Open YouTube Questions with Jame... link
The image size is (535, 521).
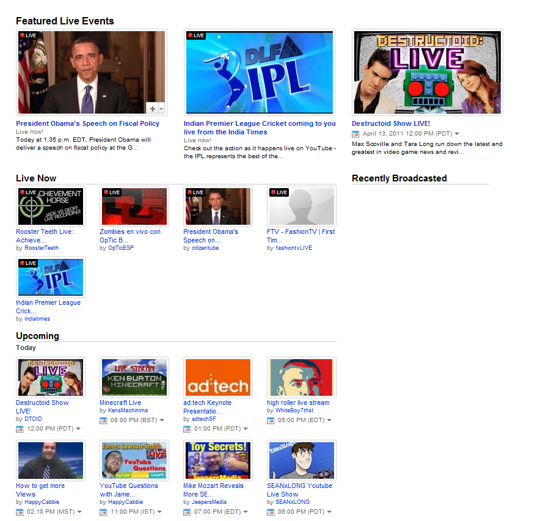pos(129,490)
